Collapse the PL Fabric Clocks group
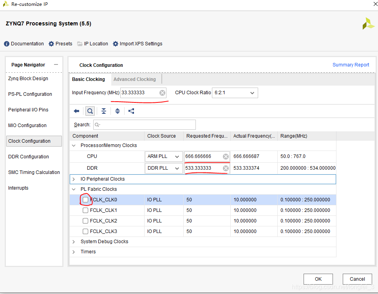The width and height of the screenshot is (378, 294). coord(74,189)
